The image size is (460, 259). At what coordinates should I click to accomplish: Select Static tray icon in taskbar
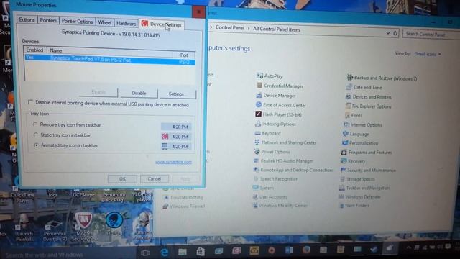point(36,135)
